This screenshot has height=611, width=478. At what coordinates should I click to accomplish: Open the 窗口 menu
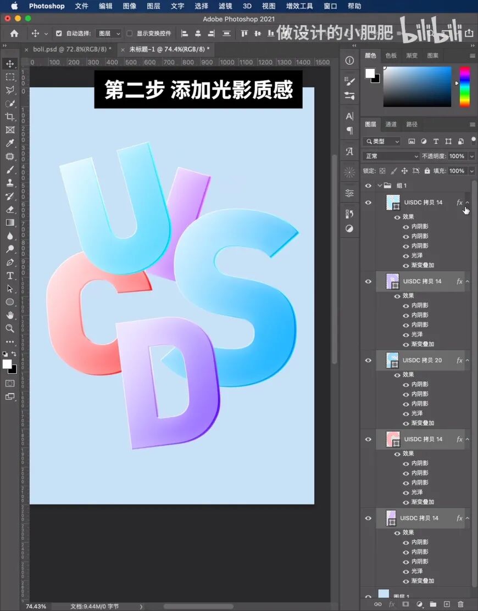click(x=331, y=6)
